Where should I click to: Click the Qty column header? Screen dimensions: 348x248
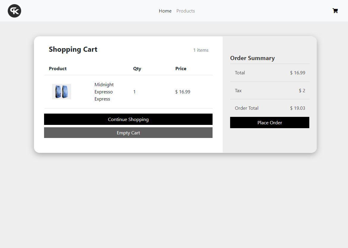137,68
